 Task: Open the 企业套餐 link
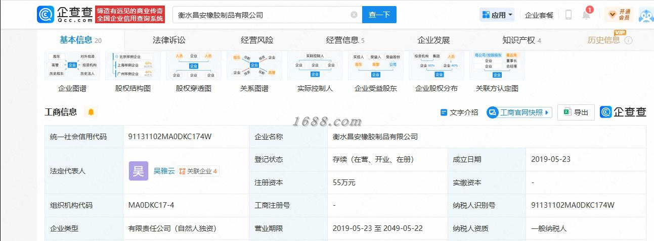click(x=539, y=15)
